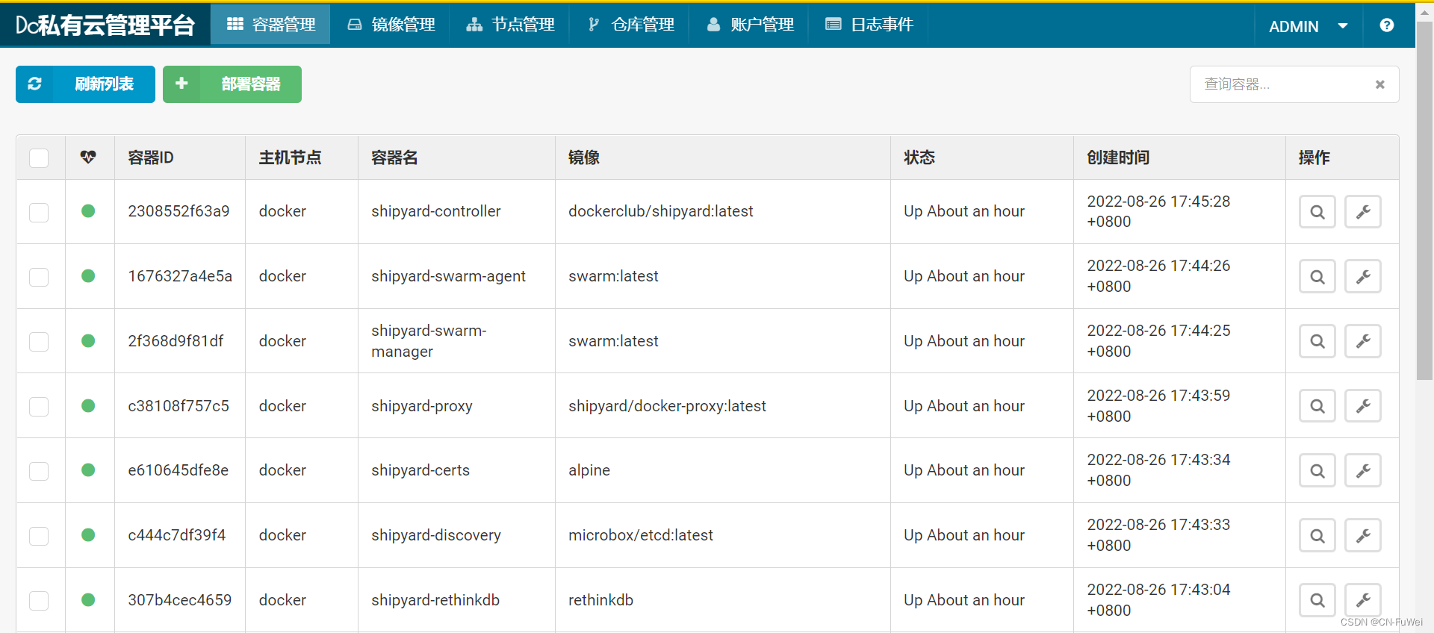This screenshot has height=633, width=1434.
Task: Click the heartbeat health column header icon
Action: point(88,157)
